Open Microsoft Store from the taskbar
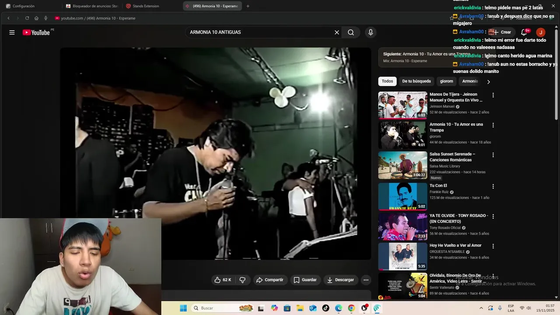 [x=287, y=308]
